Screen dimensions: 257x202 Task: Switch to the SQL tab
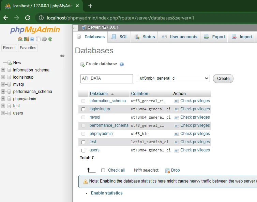point(119,37)
